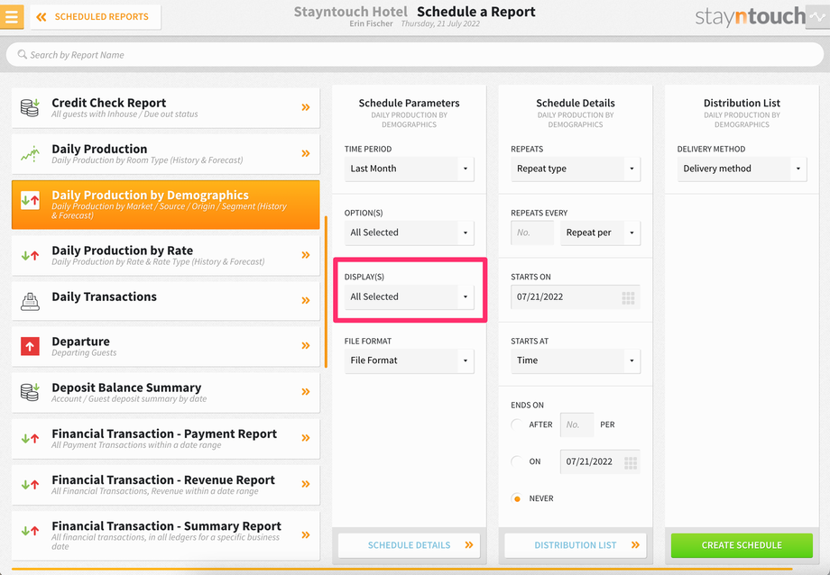Click the Schedule Parameters heading
The width and height of the screenshot is (830, 575).
point(410,103)
